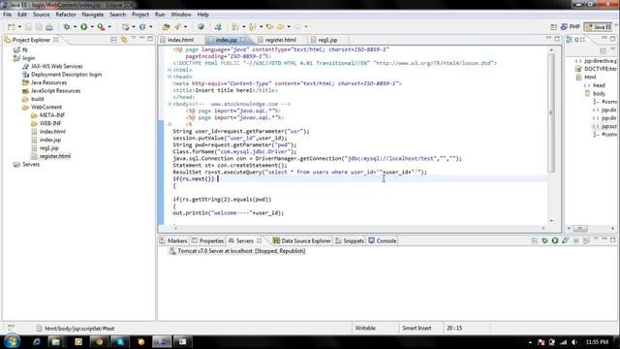This screenshot has height=349, width=620.
Task: Click the Windows Start button
Action: point(12,342)
